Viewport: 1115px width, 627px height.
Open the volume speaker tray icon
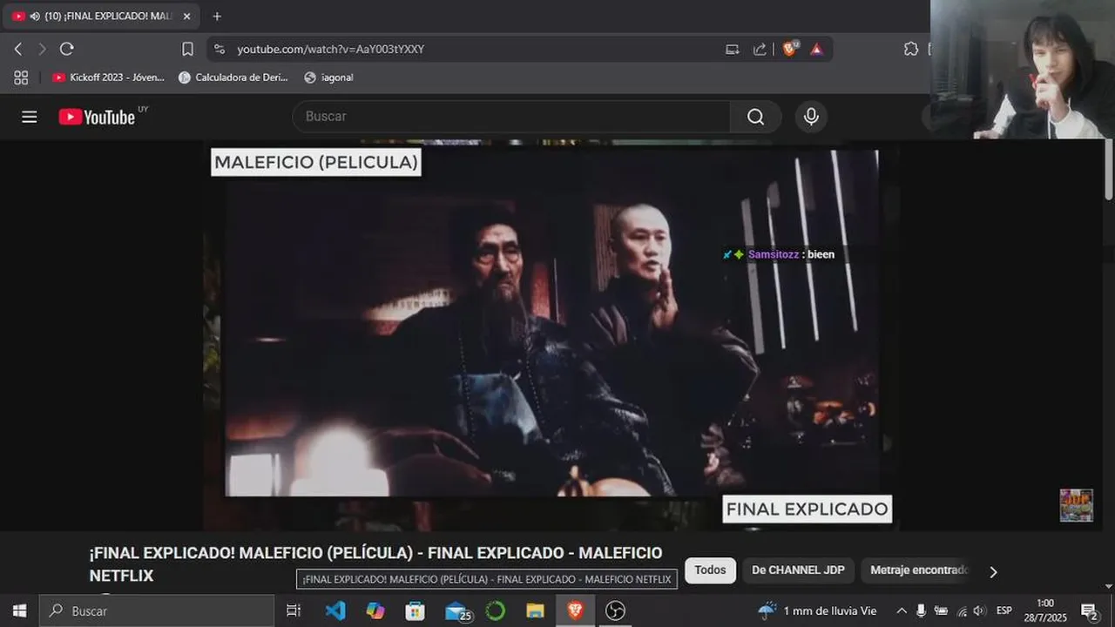979,610
